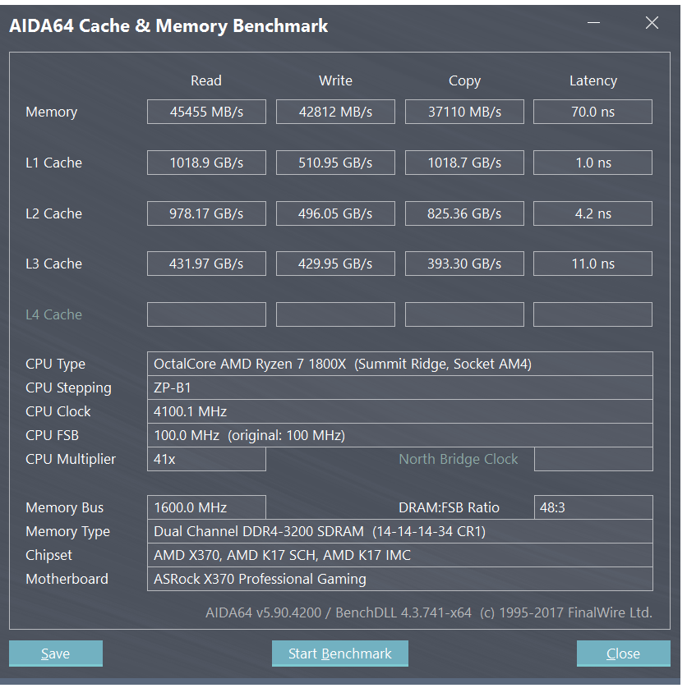The height and width of the screenshot is (688, 687).
Task: Click the Motherboard field ASRock X370 Professional Gaming
Action: click(x=400, y=579)
